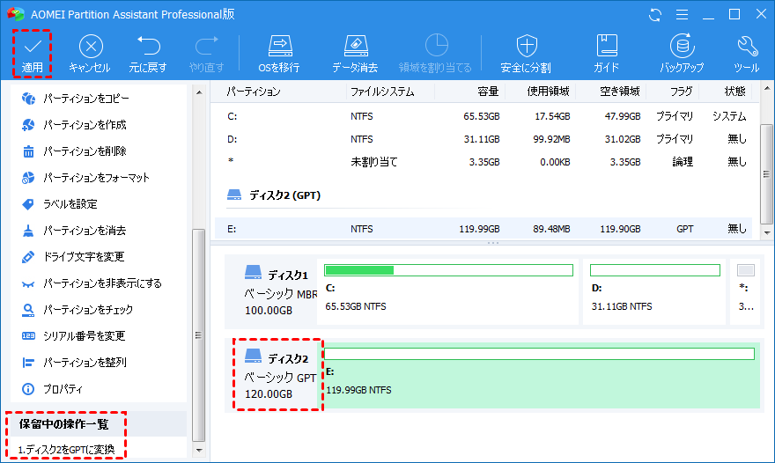Image resolution: width=775 pixels, height=463 pixels.
Task: Click E: usage bar in disk map
Action: [x=539, y=354]
